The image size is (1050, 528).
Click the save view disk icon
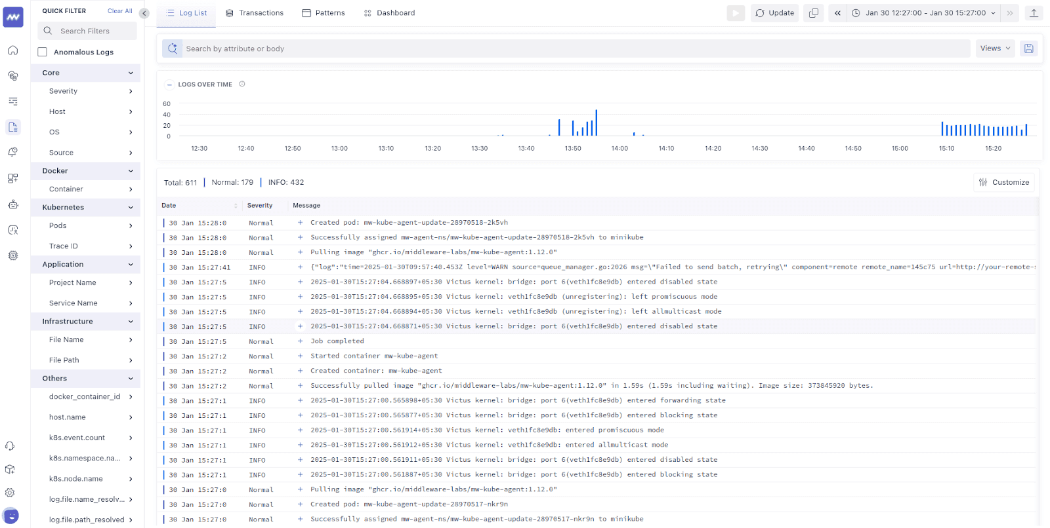1028,48
